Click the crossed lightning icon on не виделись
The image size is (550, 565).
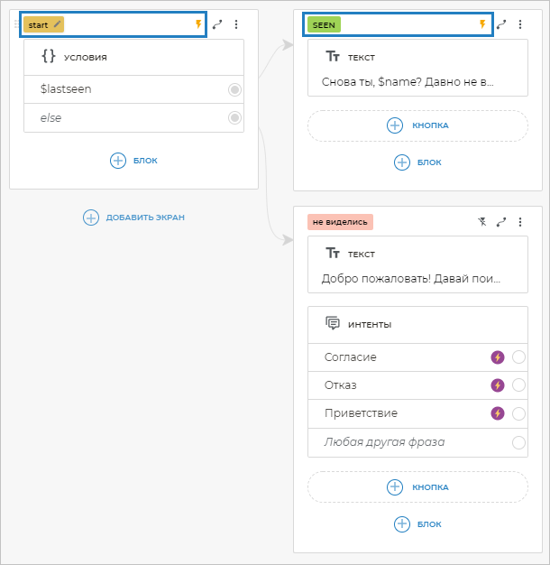481,221
